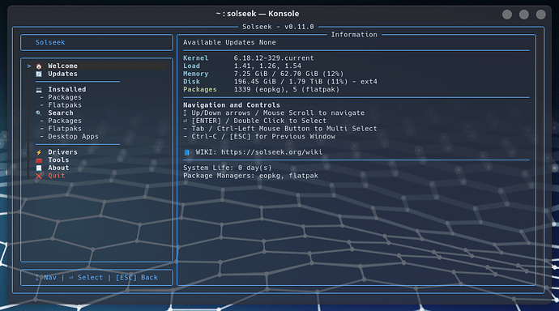Click the Konsole window title bar text
559x311 pixels.
[x=258, y=14]
